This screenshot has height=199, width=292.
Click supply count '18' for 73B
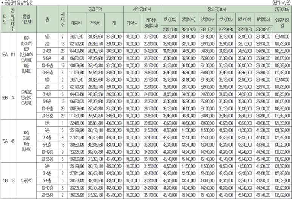pyautogui.click(x=12, y=180)
